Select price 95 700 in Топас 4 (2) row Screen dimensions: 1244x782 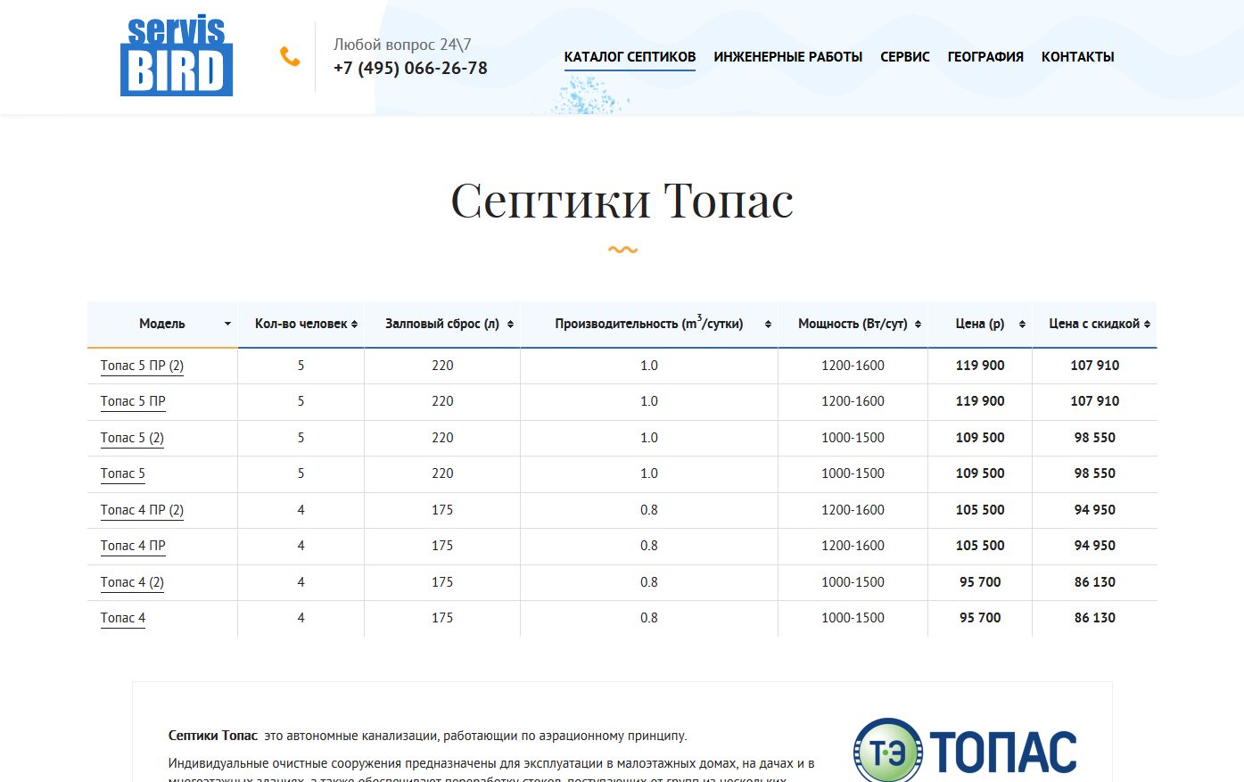pyautogui.click(x=980, y=582)
